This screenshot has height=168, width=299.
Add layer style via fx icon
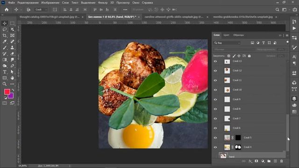[x=250, y=161]
